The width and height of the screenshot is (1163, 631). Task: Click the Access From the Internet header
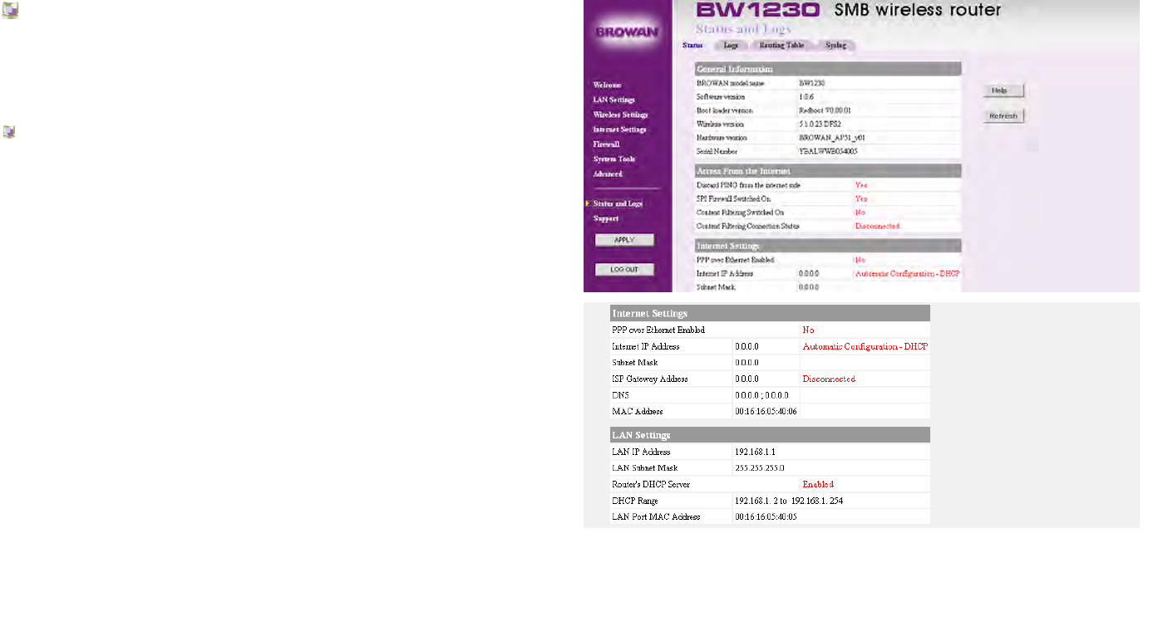(x=828, y=171)
